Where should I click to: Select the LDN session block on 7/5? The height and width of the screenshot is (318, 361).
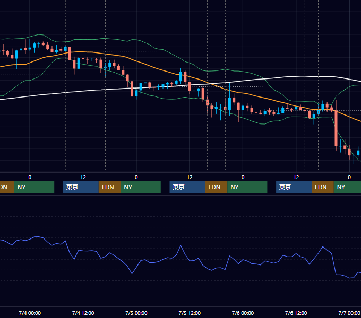tap(216, 187)
